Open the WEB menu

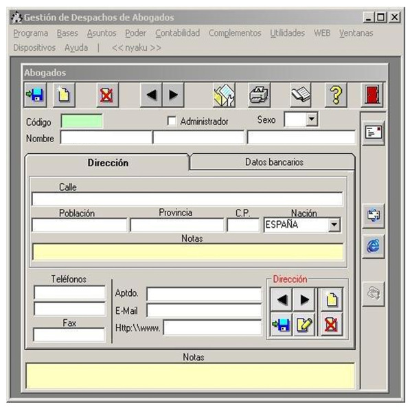[322, 33]
